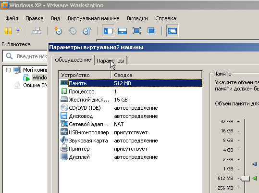Viewport: 259px width, 193px height.
Task: Select the Процессор device row
Action: tap(130, 91)
